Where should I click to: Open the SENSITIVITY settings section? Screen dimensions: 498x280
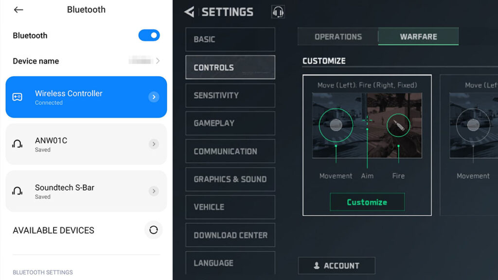click(230, 95)
